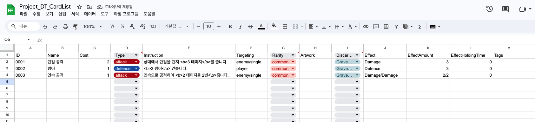Open defence type dropdown for 방어 row
The height and width of the screenshot is (122, 535).
136,68
